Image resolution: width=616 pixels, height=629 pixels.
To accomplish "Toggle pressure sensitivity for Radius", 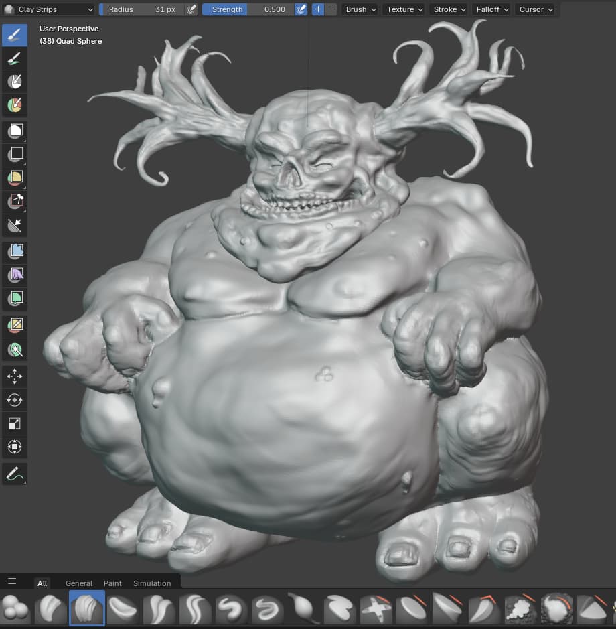I will pyautogui.click(x=191, y=9).
